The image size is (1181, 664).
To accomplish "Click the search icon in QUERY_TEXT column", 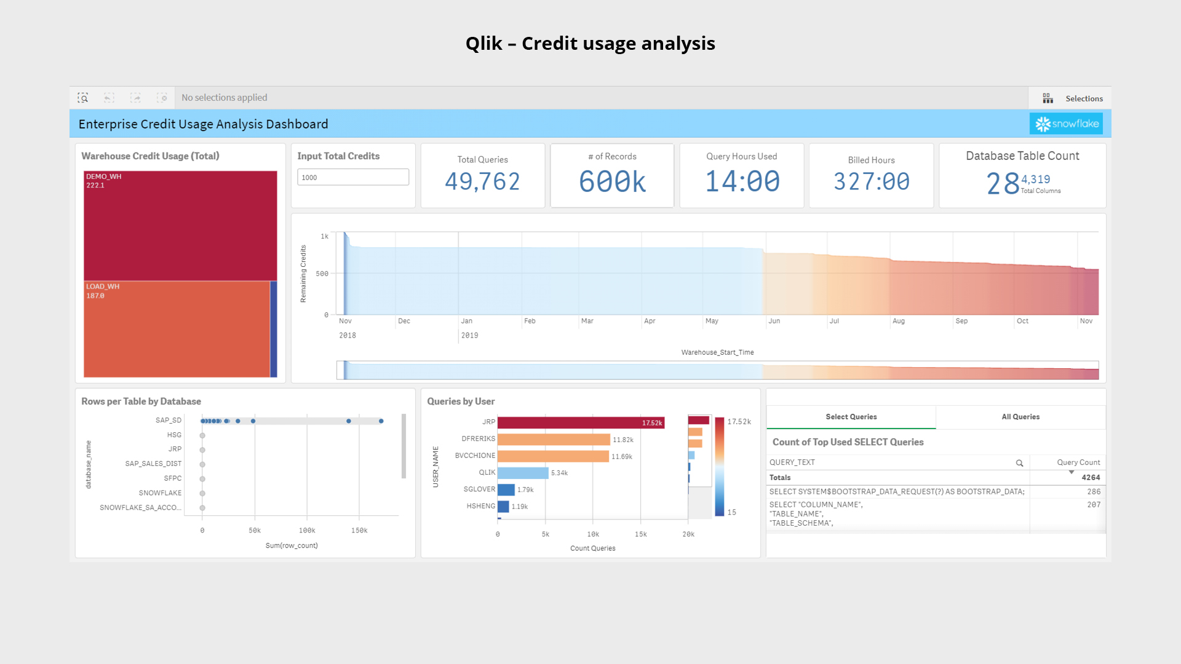I will pos(1020,462).
